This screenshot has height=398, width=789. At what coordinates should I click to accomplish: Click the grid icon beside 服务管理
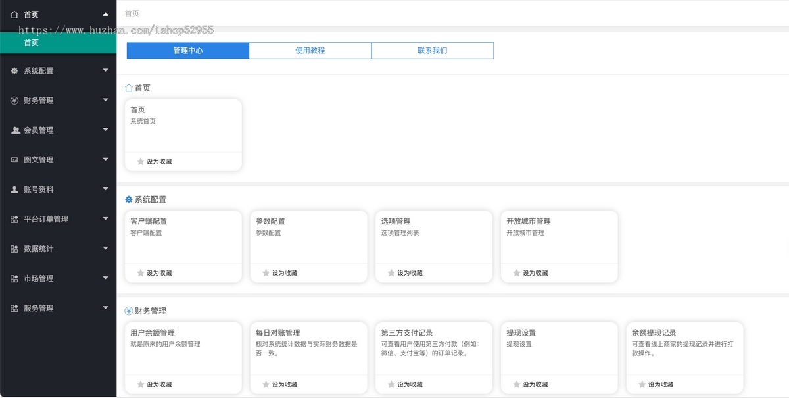pyautogui.click(x=14, y=308)
